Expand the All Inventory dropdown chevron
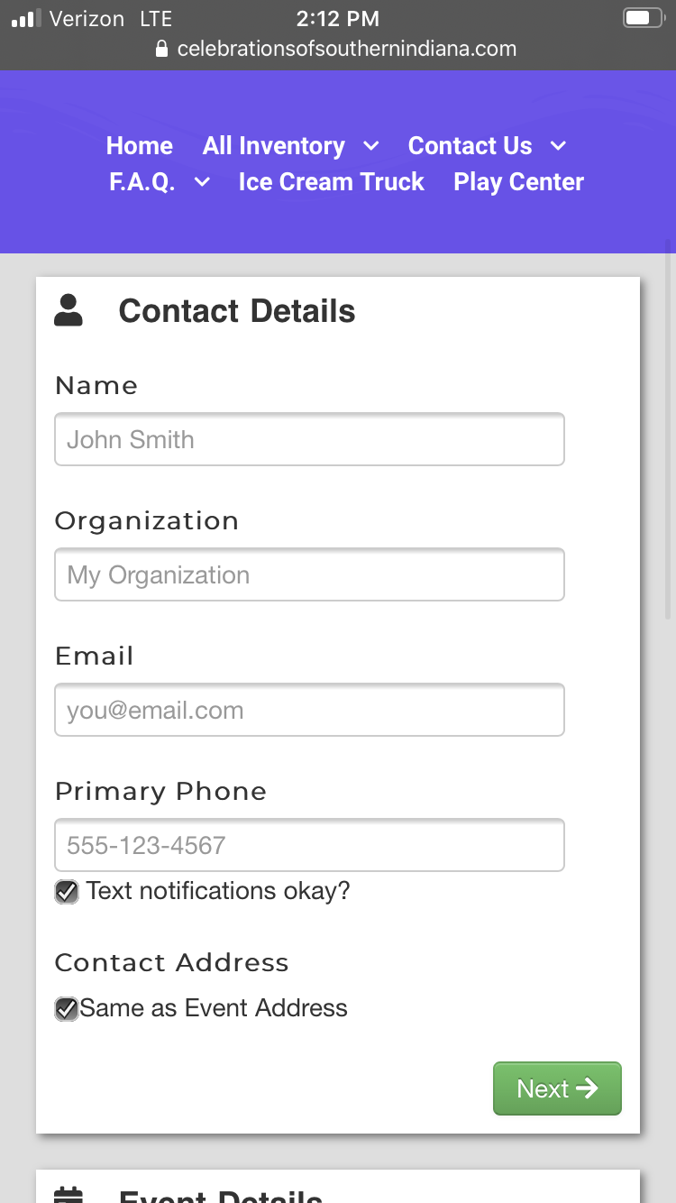 (370, 146)
